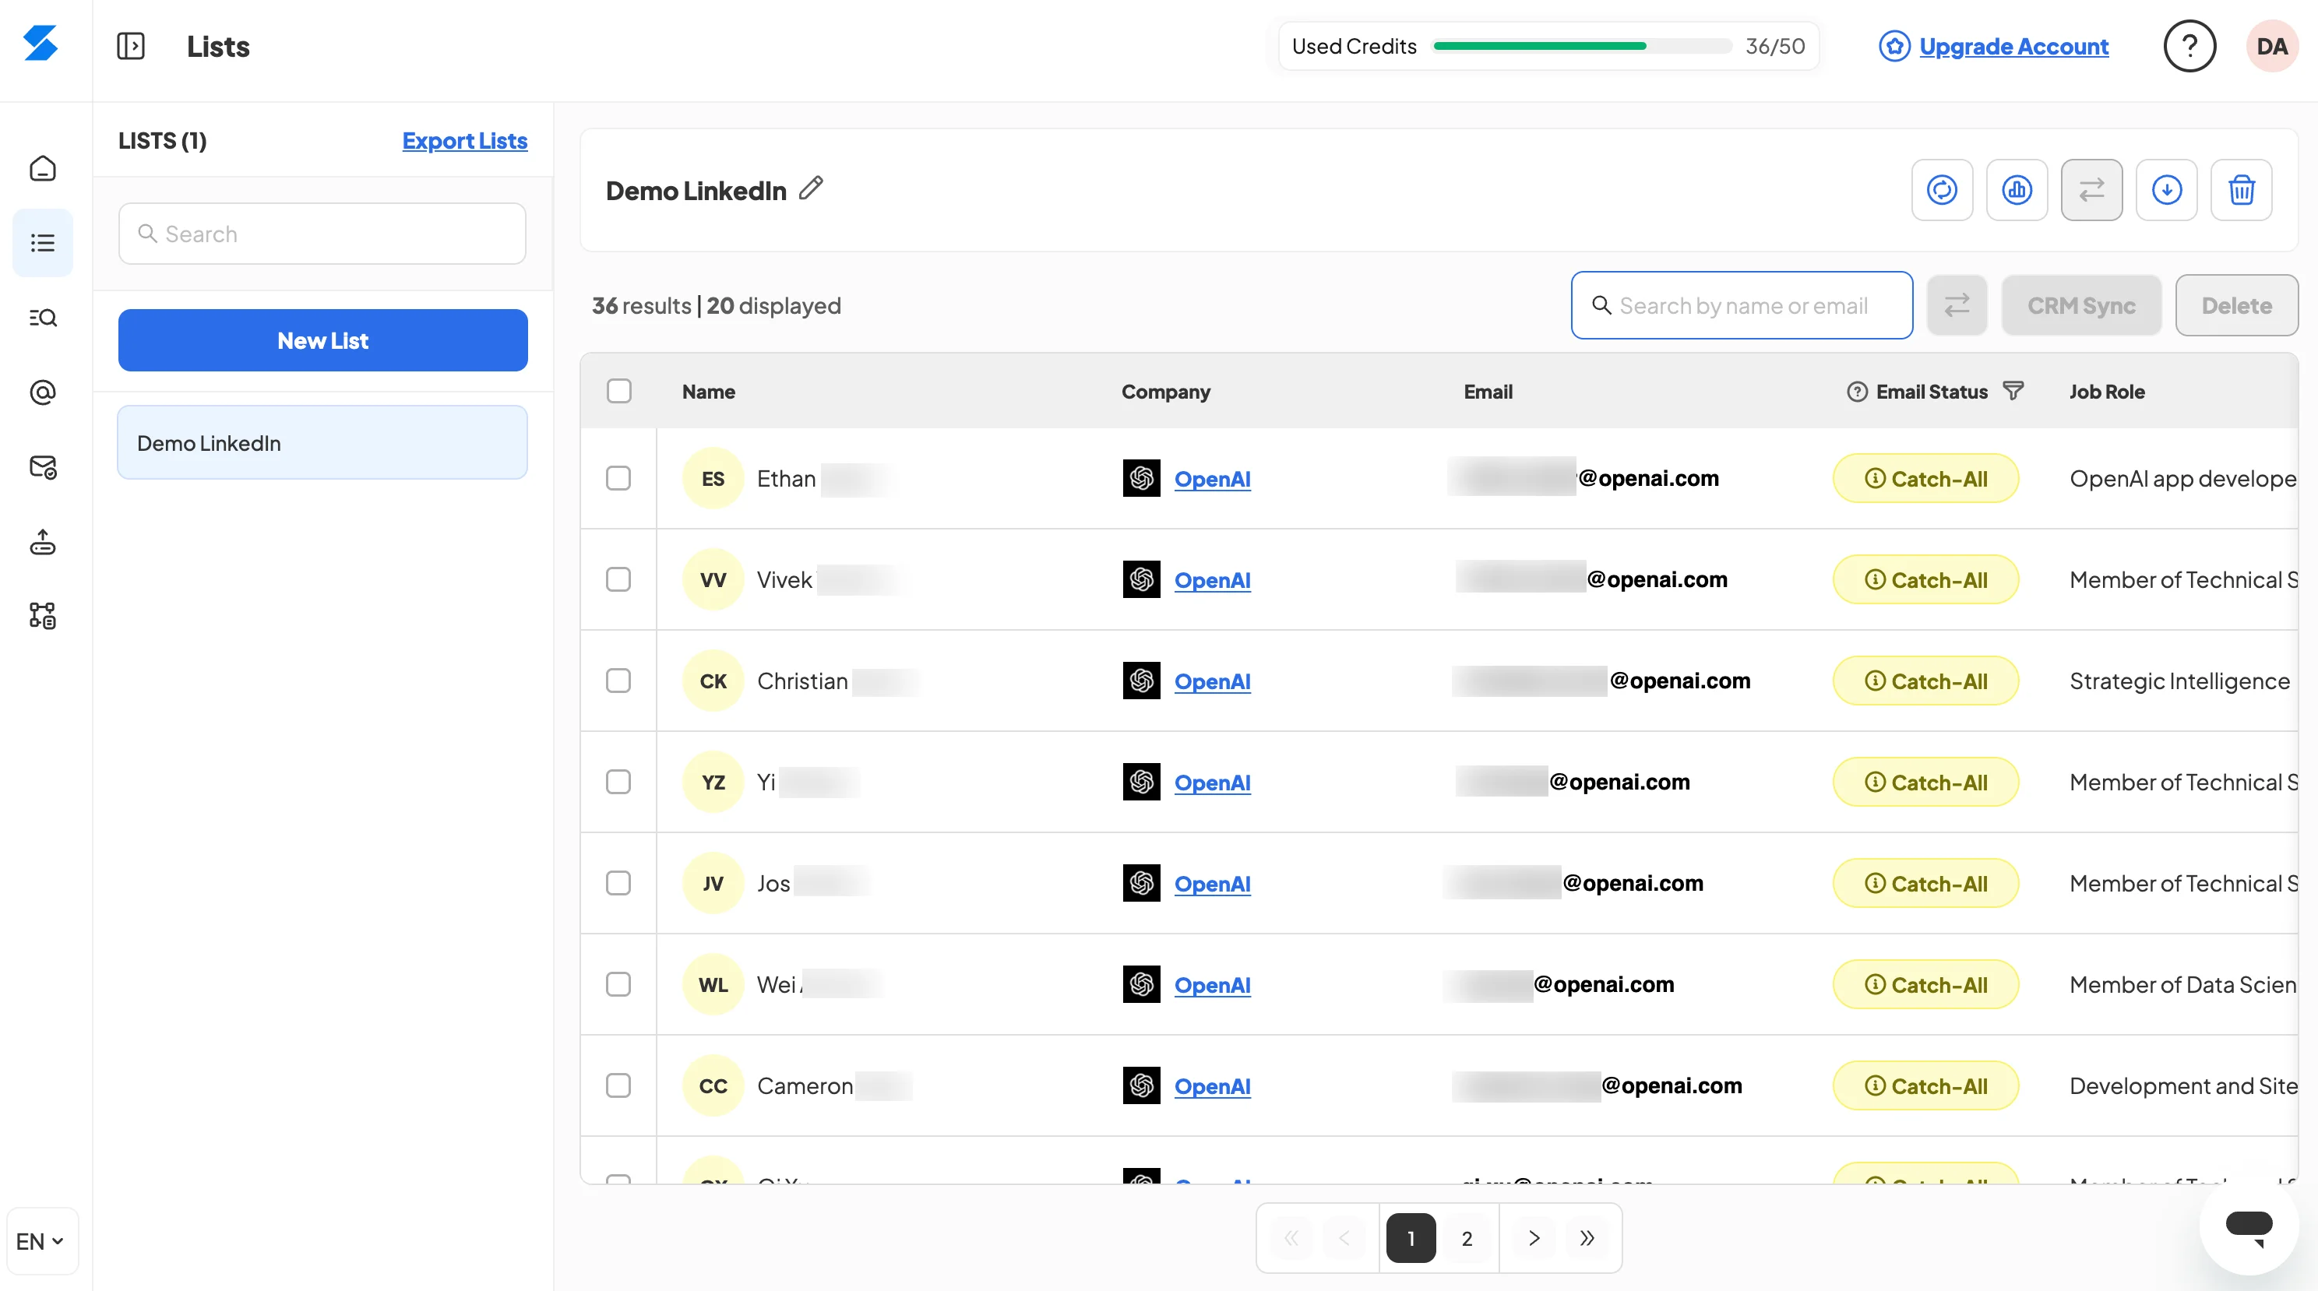Open the Email Status filter funnel
This screenshot has width=2318, height=1291.
2013,390
